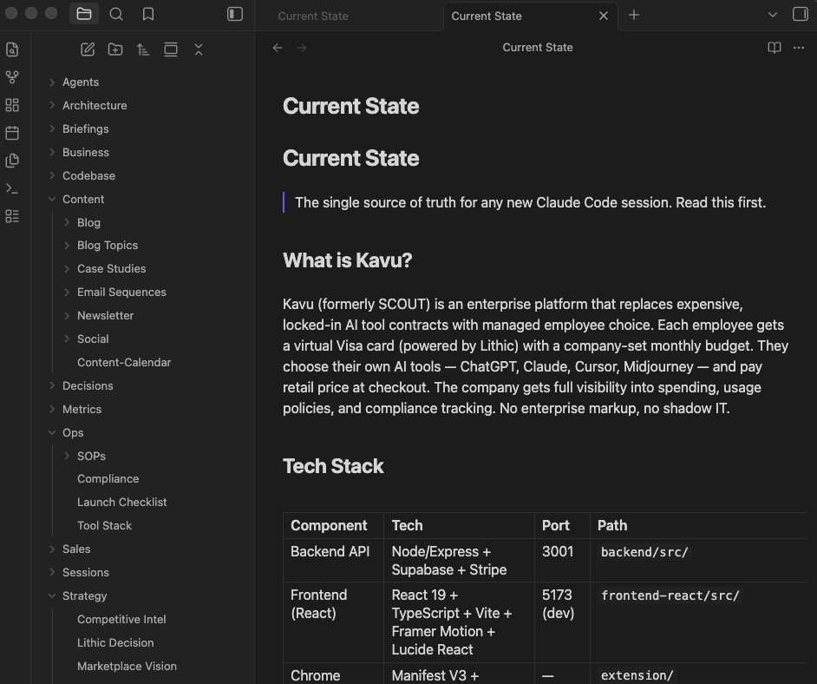Open the Launch Checklist note

[121, 502]
